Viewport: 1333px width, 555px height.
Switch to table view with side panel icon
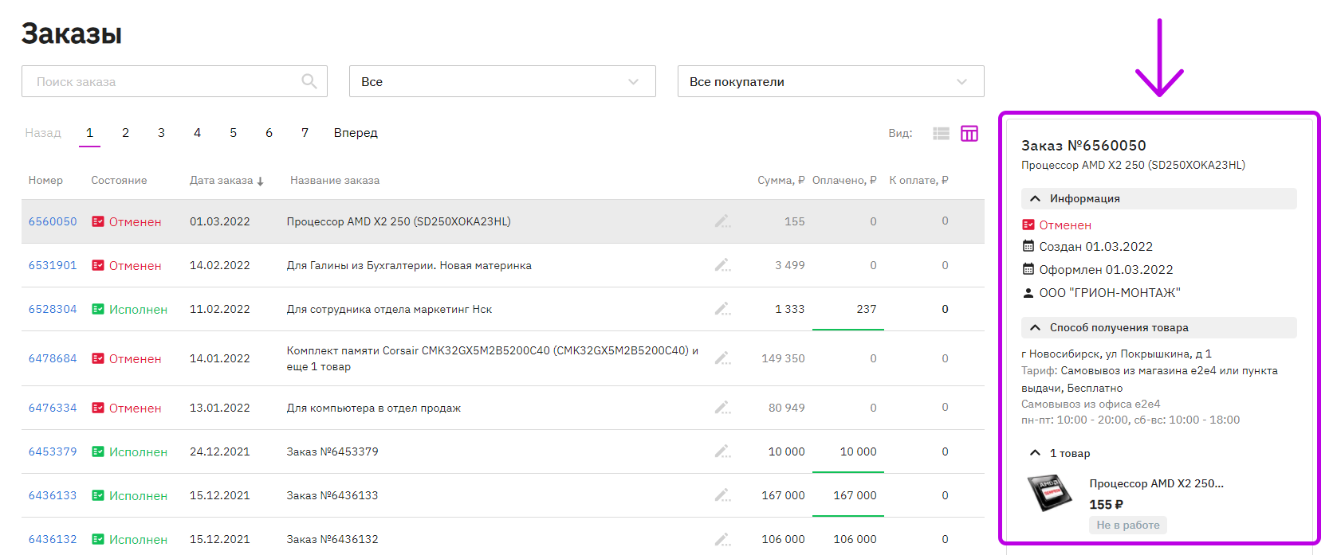[x=969, y=134]
